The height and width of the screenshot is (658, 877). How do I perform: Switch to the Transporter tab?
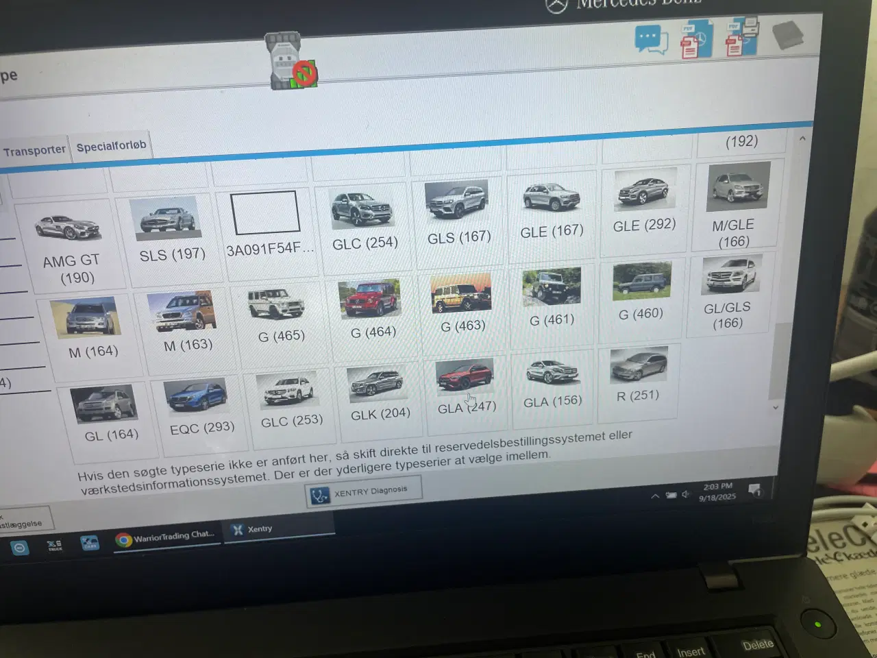click(x=34, y=150)
